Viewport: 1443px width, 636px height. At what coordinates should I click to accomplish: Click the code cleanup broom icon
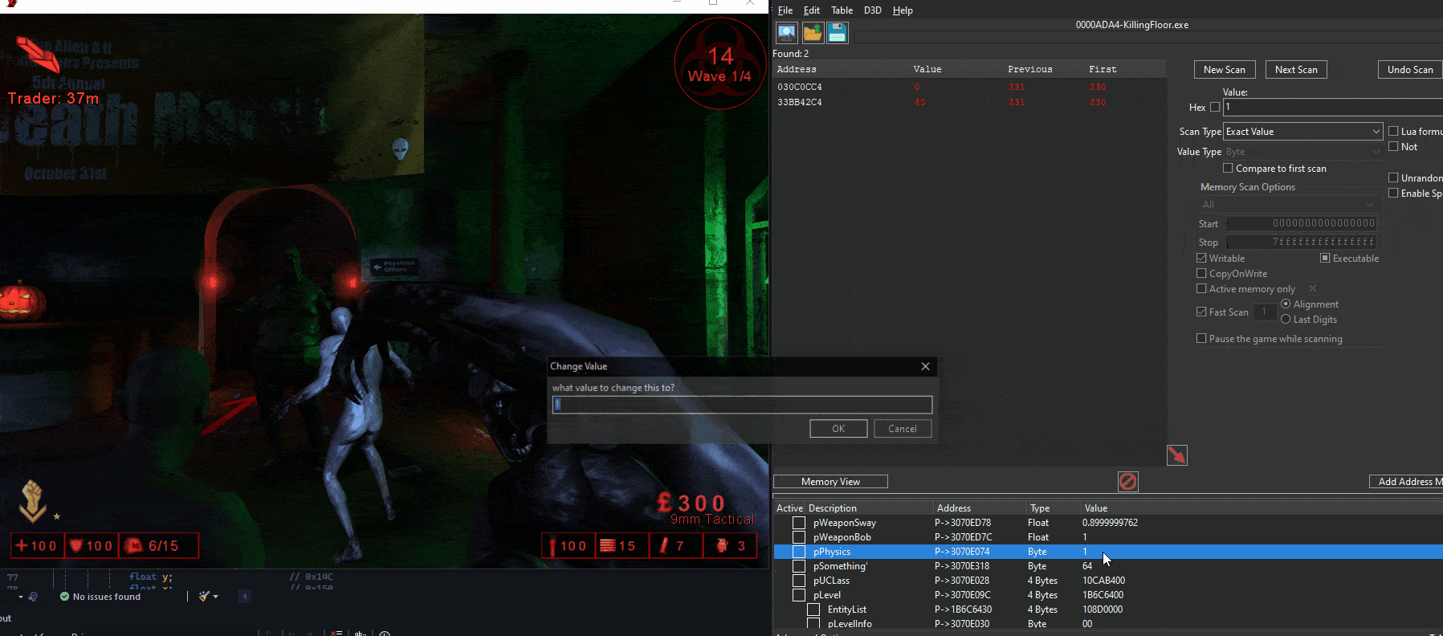pyautogui.click(x=205, y=597)
